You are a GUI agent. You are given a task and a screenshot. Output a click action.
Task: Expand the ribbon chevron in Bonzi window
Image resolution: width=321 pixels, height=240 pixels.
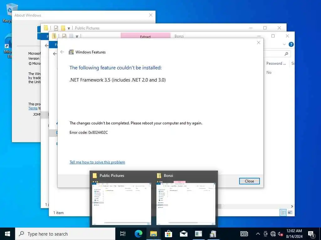click(284, 44)
